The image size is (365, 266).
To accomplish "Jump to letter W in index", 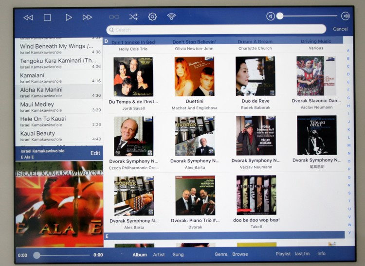I will click(349, 225).
